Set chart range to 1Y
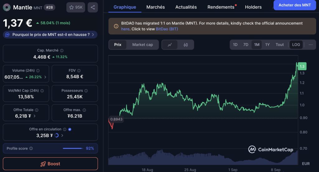Viewport: 319px width, 172px height. coord(267,45)
